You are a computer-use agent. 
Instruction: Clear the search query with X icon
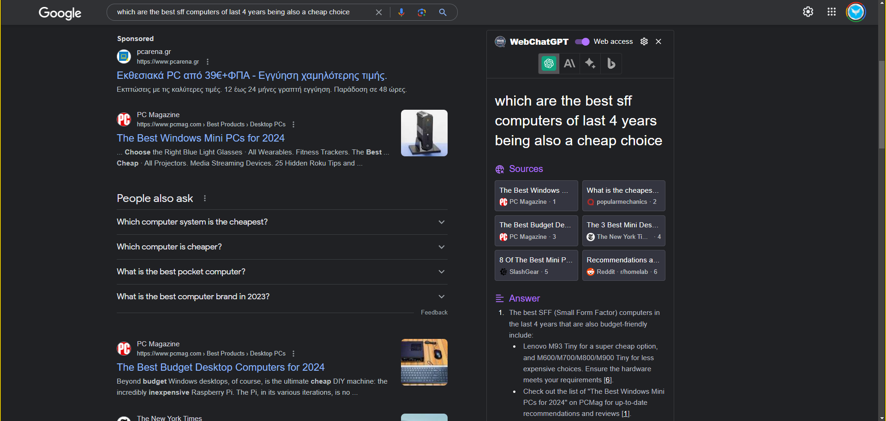(379, 12)
